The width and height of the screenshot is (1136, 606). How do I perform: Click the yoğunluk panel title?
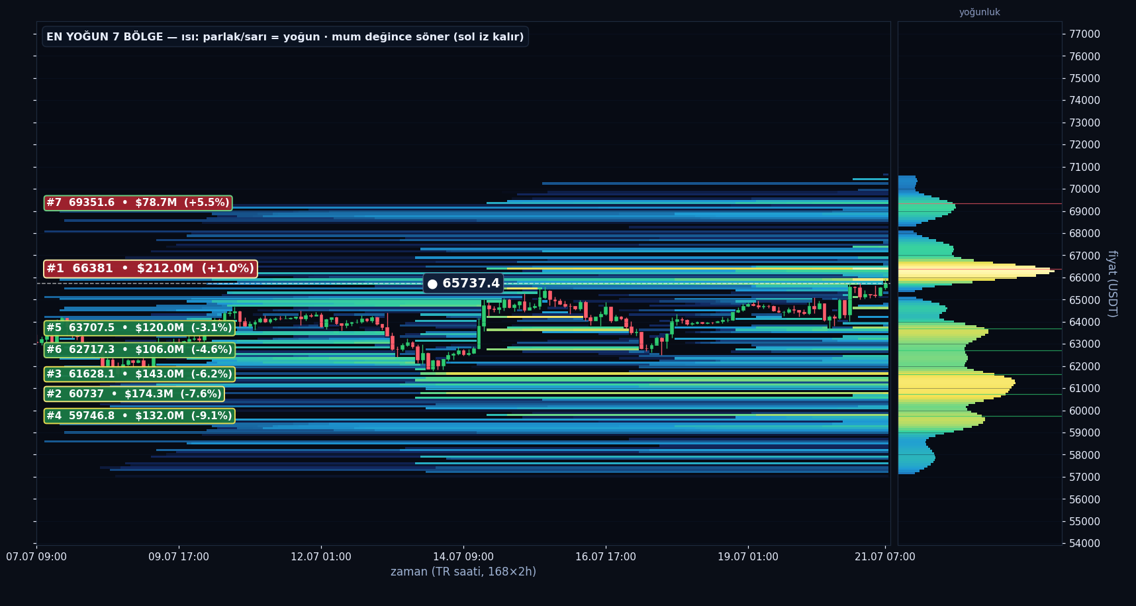979,12
